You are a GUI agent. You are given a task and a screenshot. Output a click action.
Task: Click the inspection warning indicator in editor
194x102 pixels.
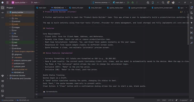click(181, 12)
